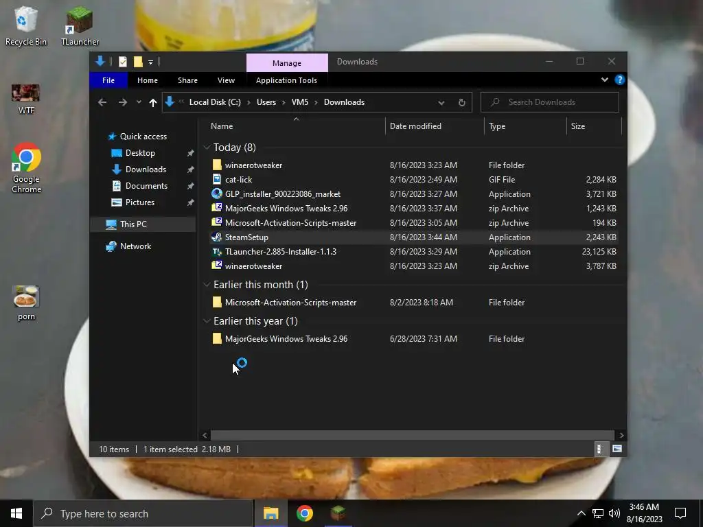Click the TLauncher Minecraft block taskbar icon
The height and width of the screenshot is (527, 703).
click(338, 513)
